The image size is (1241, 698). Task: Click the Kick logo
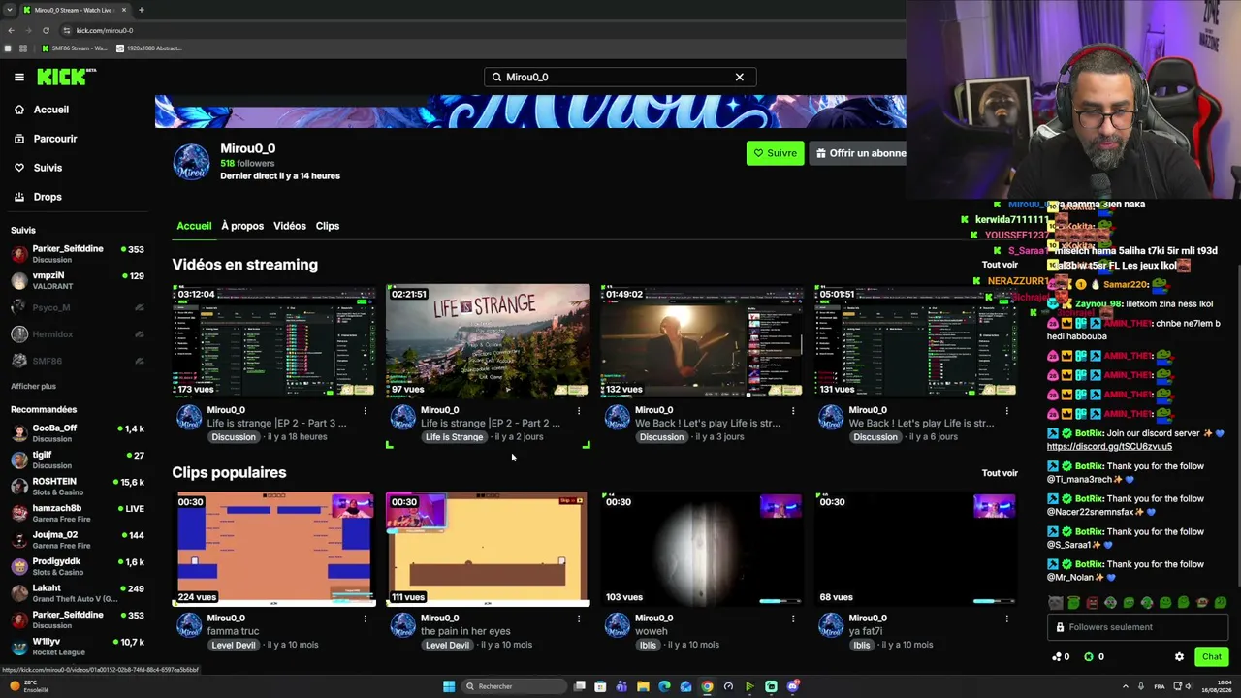pos(66,77)
